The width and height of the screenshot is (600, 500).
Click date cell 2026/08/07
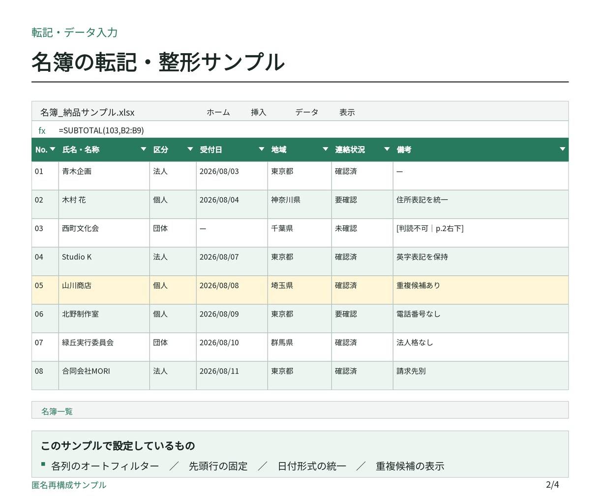coord(232,261)
